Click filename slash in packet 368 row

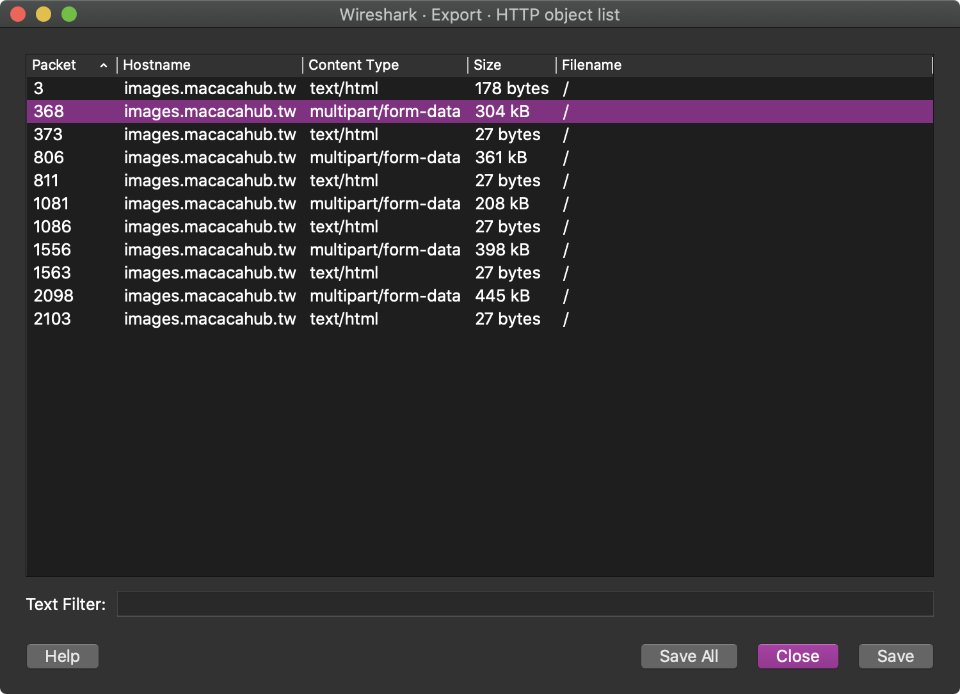tap(566, 111)
